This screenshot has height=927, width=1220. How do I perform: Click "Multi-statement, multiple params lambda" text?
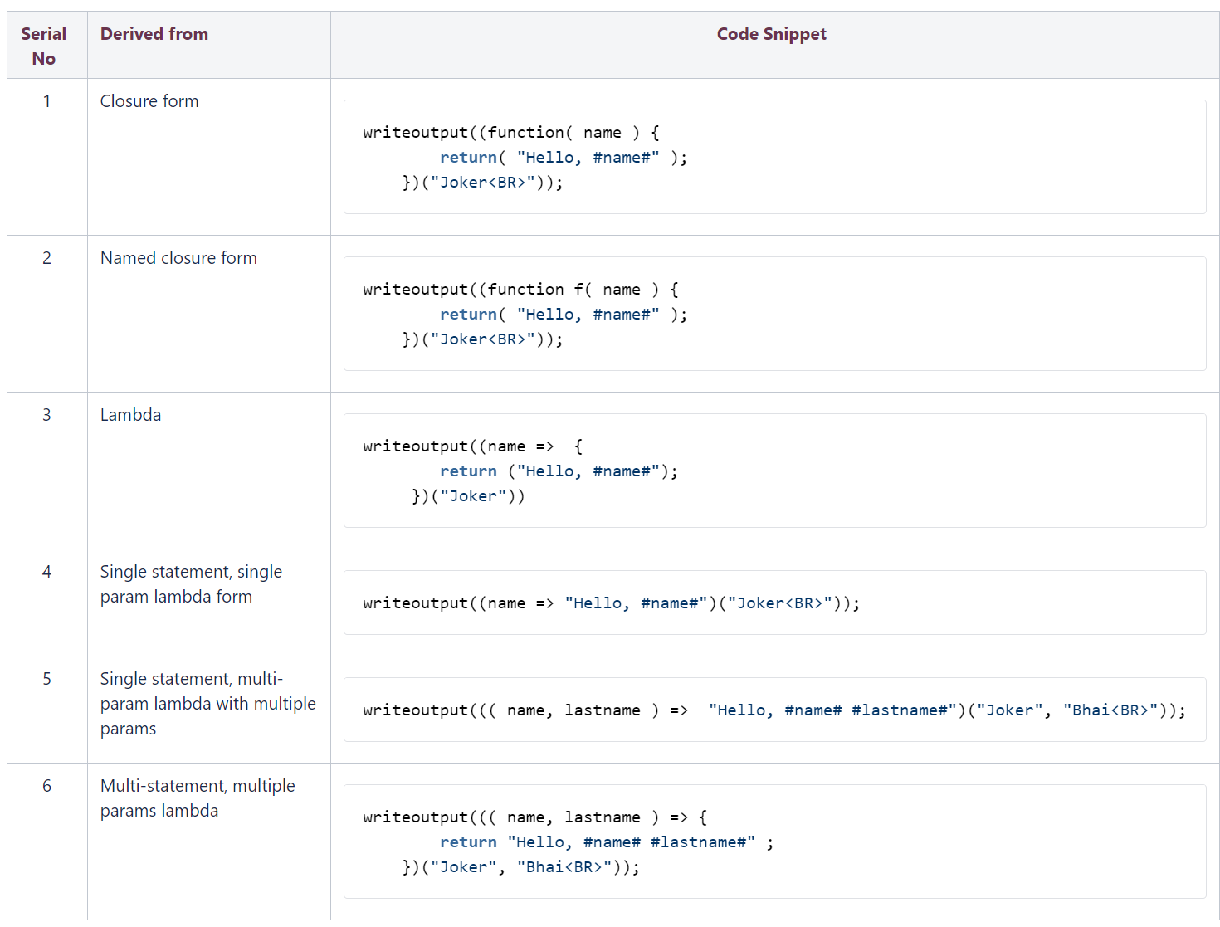pyautogui.click(x=198, y=798)
